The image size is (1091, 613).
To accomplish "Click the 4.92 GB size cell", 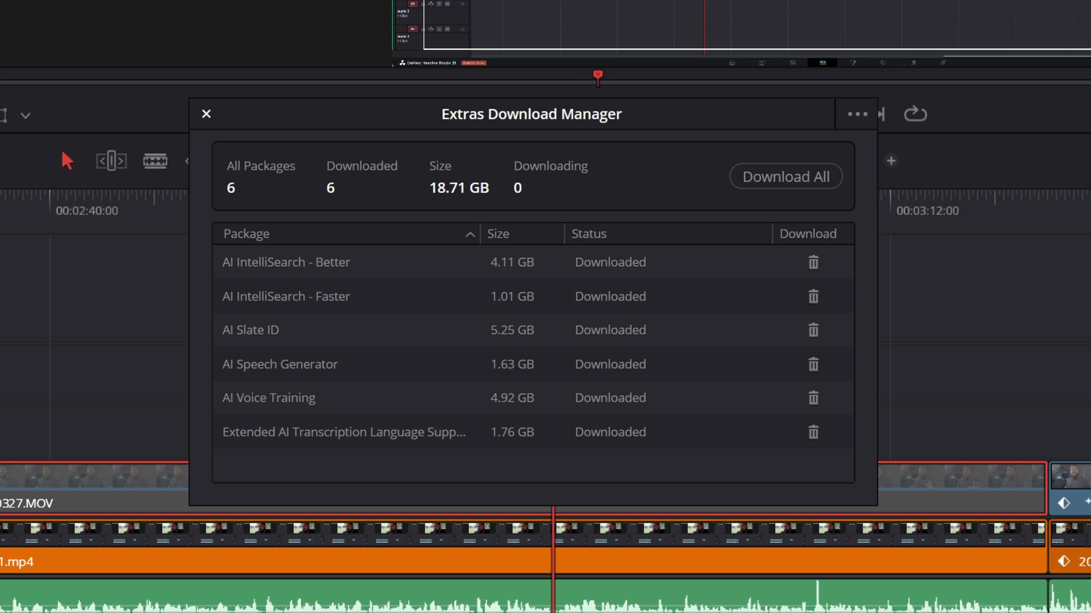I will pos(512,398).
